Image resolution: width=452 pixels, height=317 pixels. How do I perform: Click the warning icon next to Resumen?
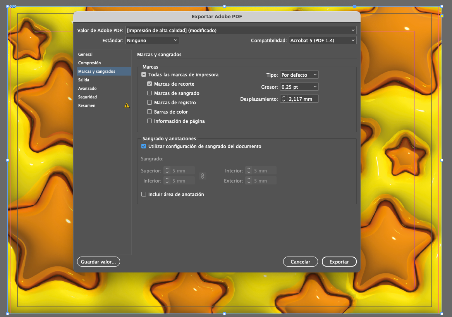(127, 105)
